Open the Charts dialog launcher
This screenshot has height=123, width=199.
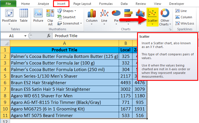pyautogui.click(x=170, y=29)
